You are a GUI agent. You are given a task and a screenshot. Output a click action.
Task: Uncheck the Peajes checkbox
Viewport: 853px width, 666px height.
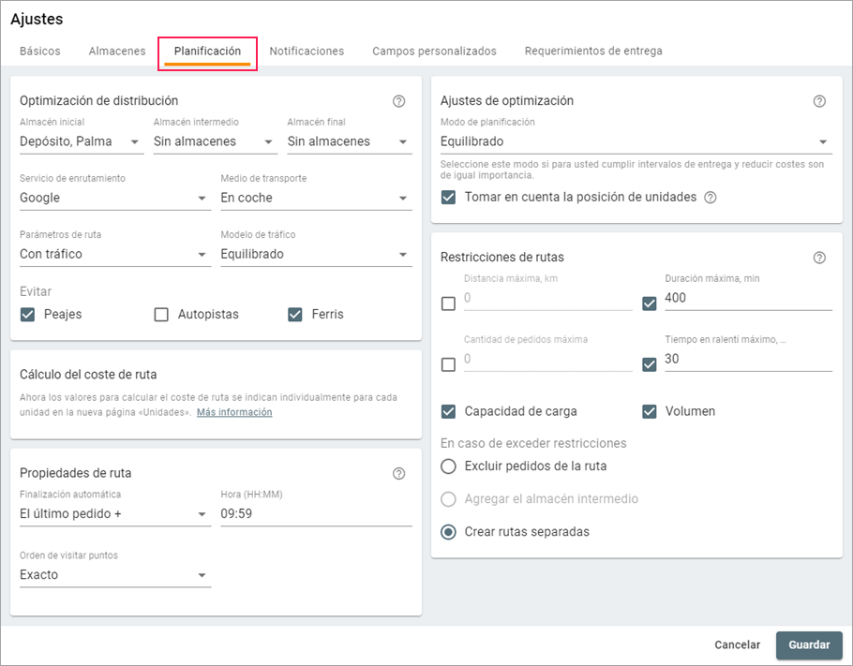tap(28, 315)
